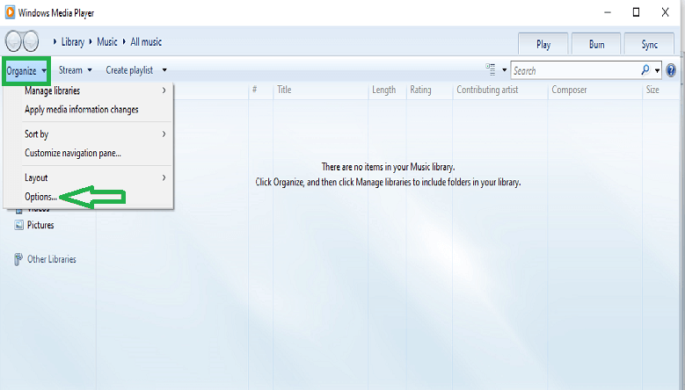Select the Pictures library icon
Viewport: 685px width, 390px height.
[x=18, y=225]
